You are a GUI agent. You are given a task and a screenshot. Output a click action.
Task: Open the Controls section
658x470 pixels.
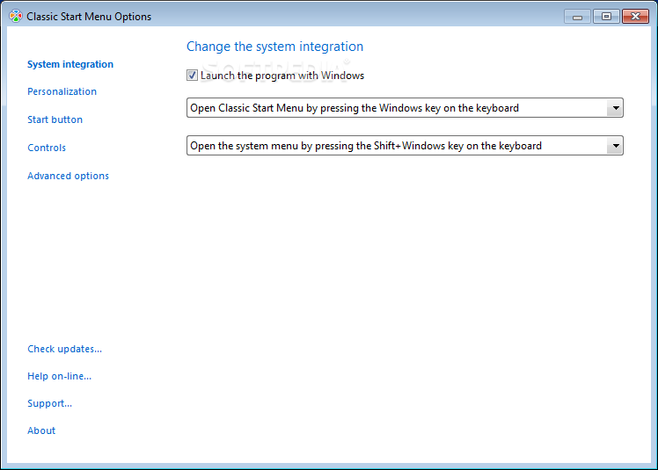click(x=46, y=148)
